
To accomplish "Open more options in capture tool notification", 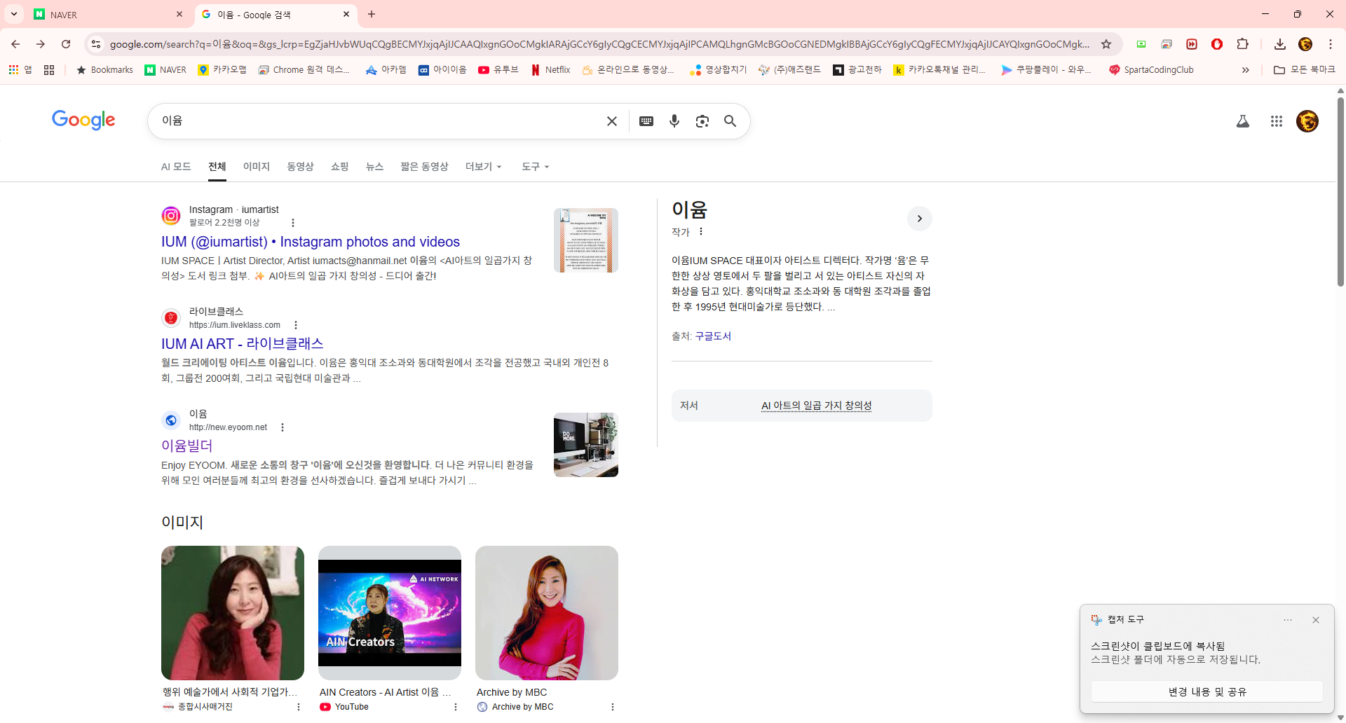I will (x=1288, y=620).
